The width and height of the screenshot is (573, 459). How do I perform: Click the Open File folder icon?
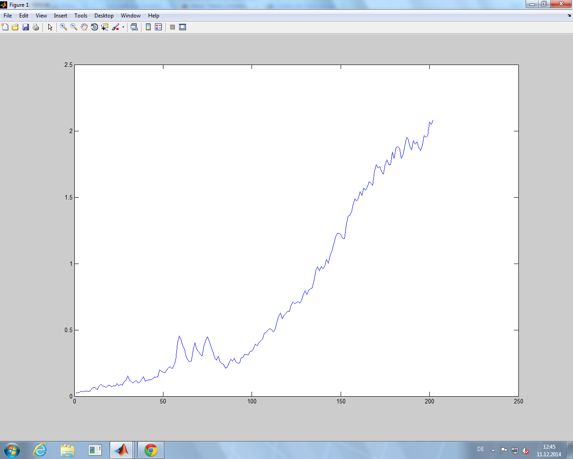[x=15, y=27]
